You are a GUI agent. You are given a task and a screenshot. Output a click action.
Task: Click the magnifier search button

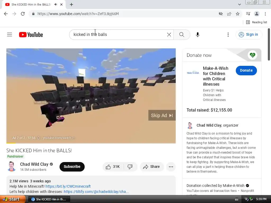pos(182,35)
